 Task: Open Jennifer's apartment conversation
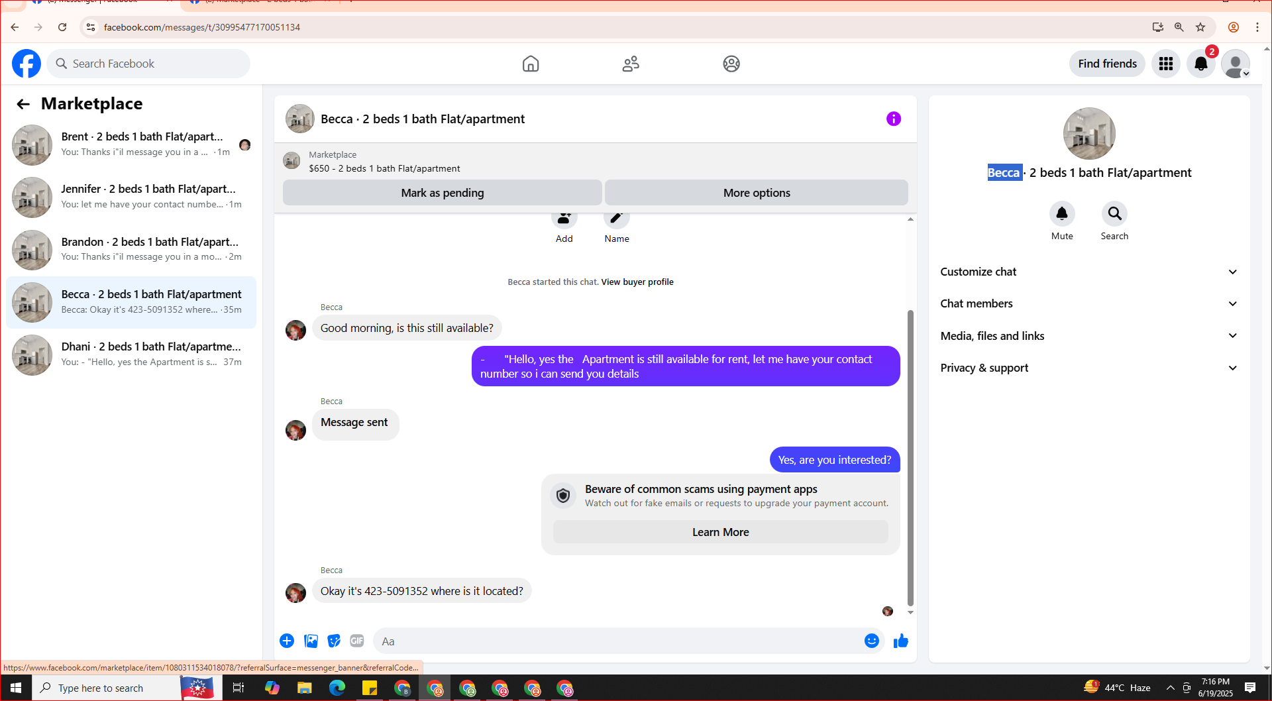point(131,197)
